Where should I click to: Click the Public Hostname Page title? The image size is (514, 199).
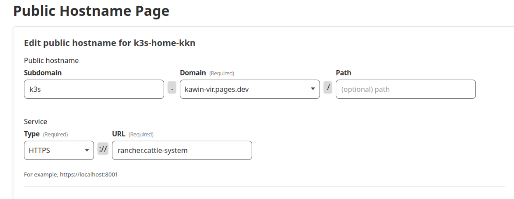click(x=91, y=11)
